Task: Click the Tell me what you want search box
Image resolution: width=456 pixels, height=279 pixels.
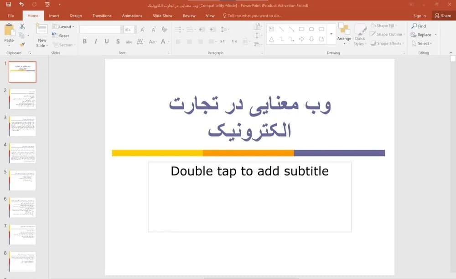Action: tap(252, 15)
